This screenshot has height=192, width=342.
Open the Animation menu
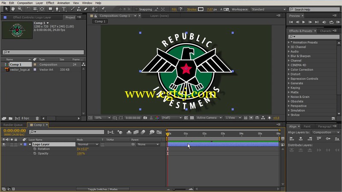pyautogui.click(x=63, y=3)
